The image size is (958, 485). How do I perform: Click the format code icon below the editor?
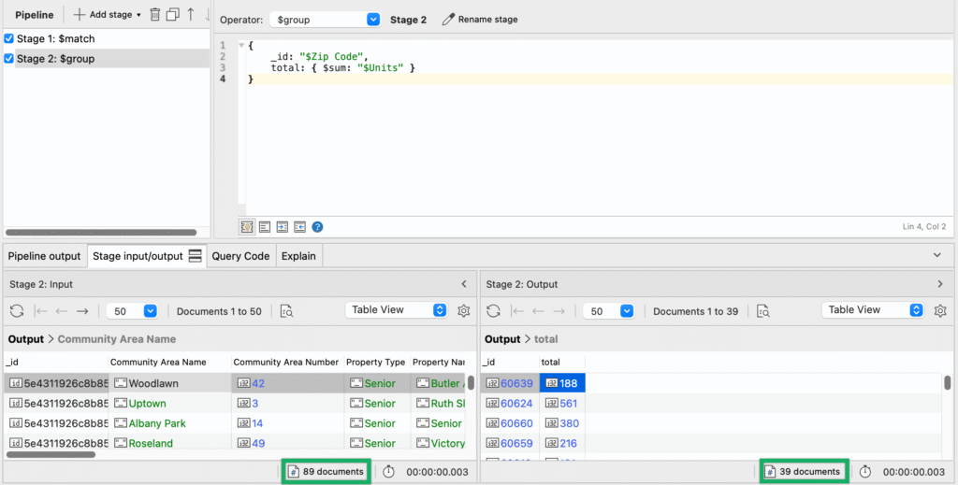pos(265,227)
